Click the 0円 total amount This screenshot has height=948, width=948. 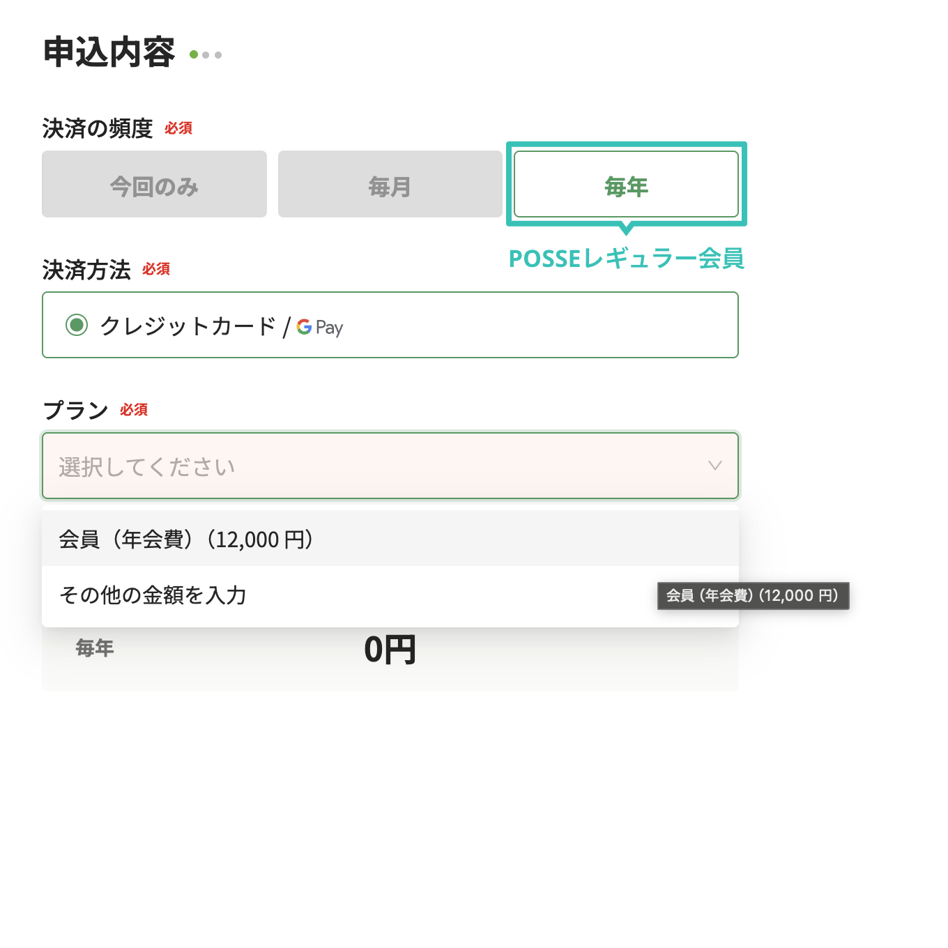click(x=390, y=650)
